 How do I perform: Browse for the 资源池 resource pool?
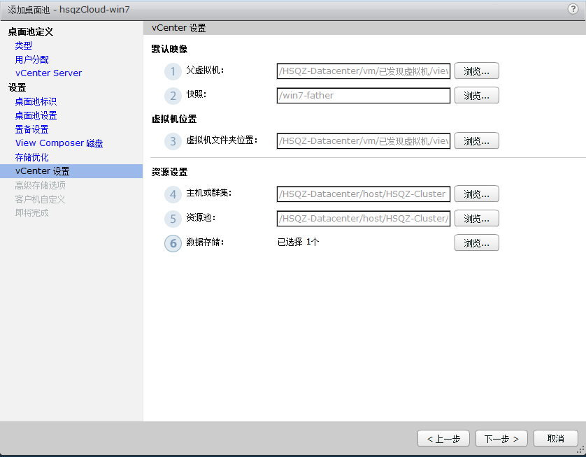point(476,219)
